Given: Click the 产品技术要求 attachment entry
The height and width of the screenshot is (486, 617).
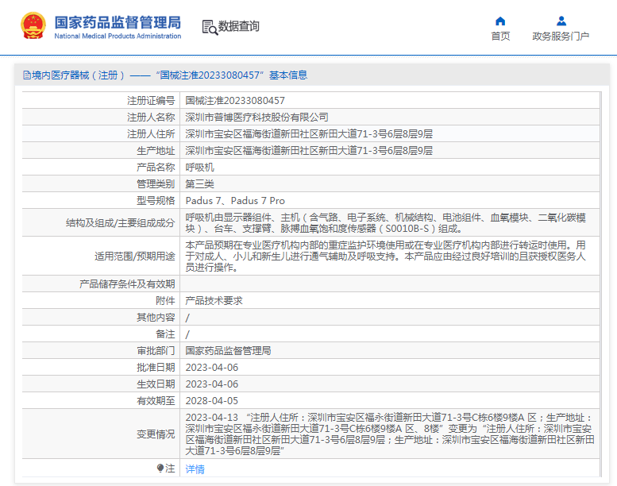Looking at the screenshot, I should (x=214, y=301).
